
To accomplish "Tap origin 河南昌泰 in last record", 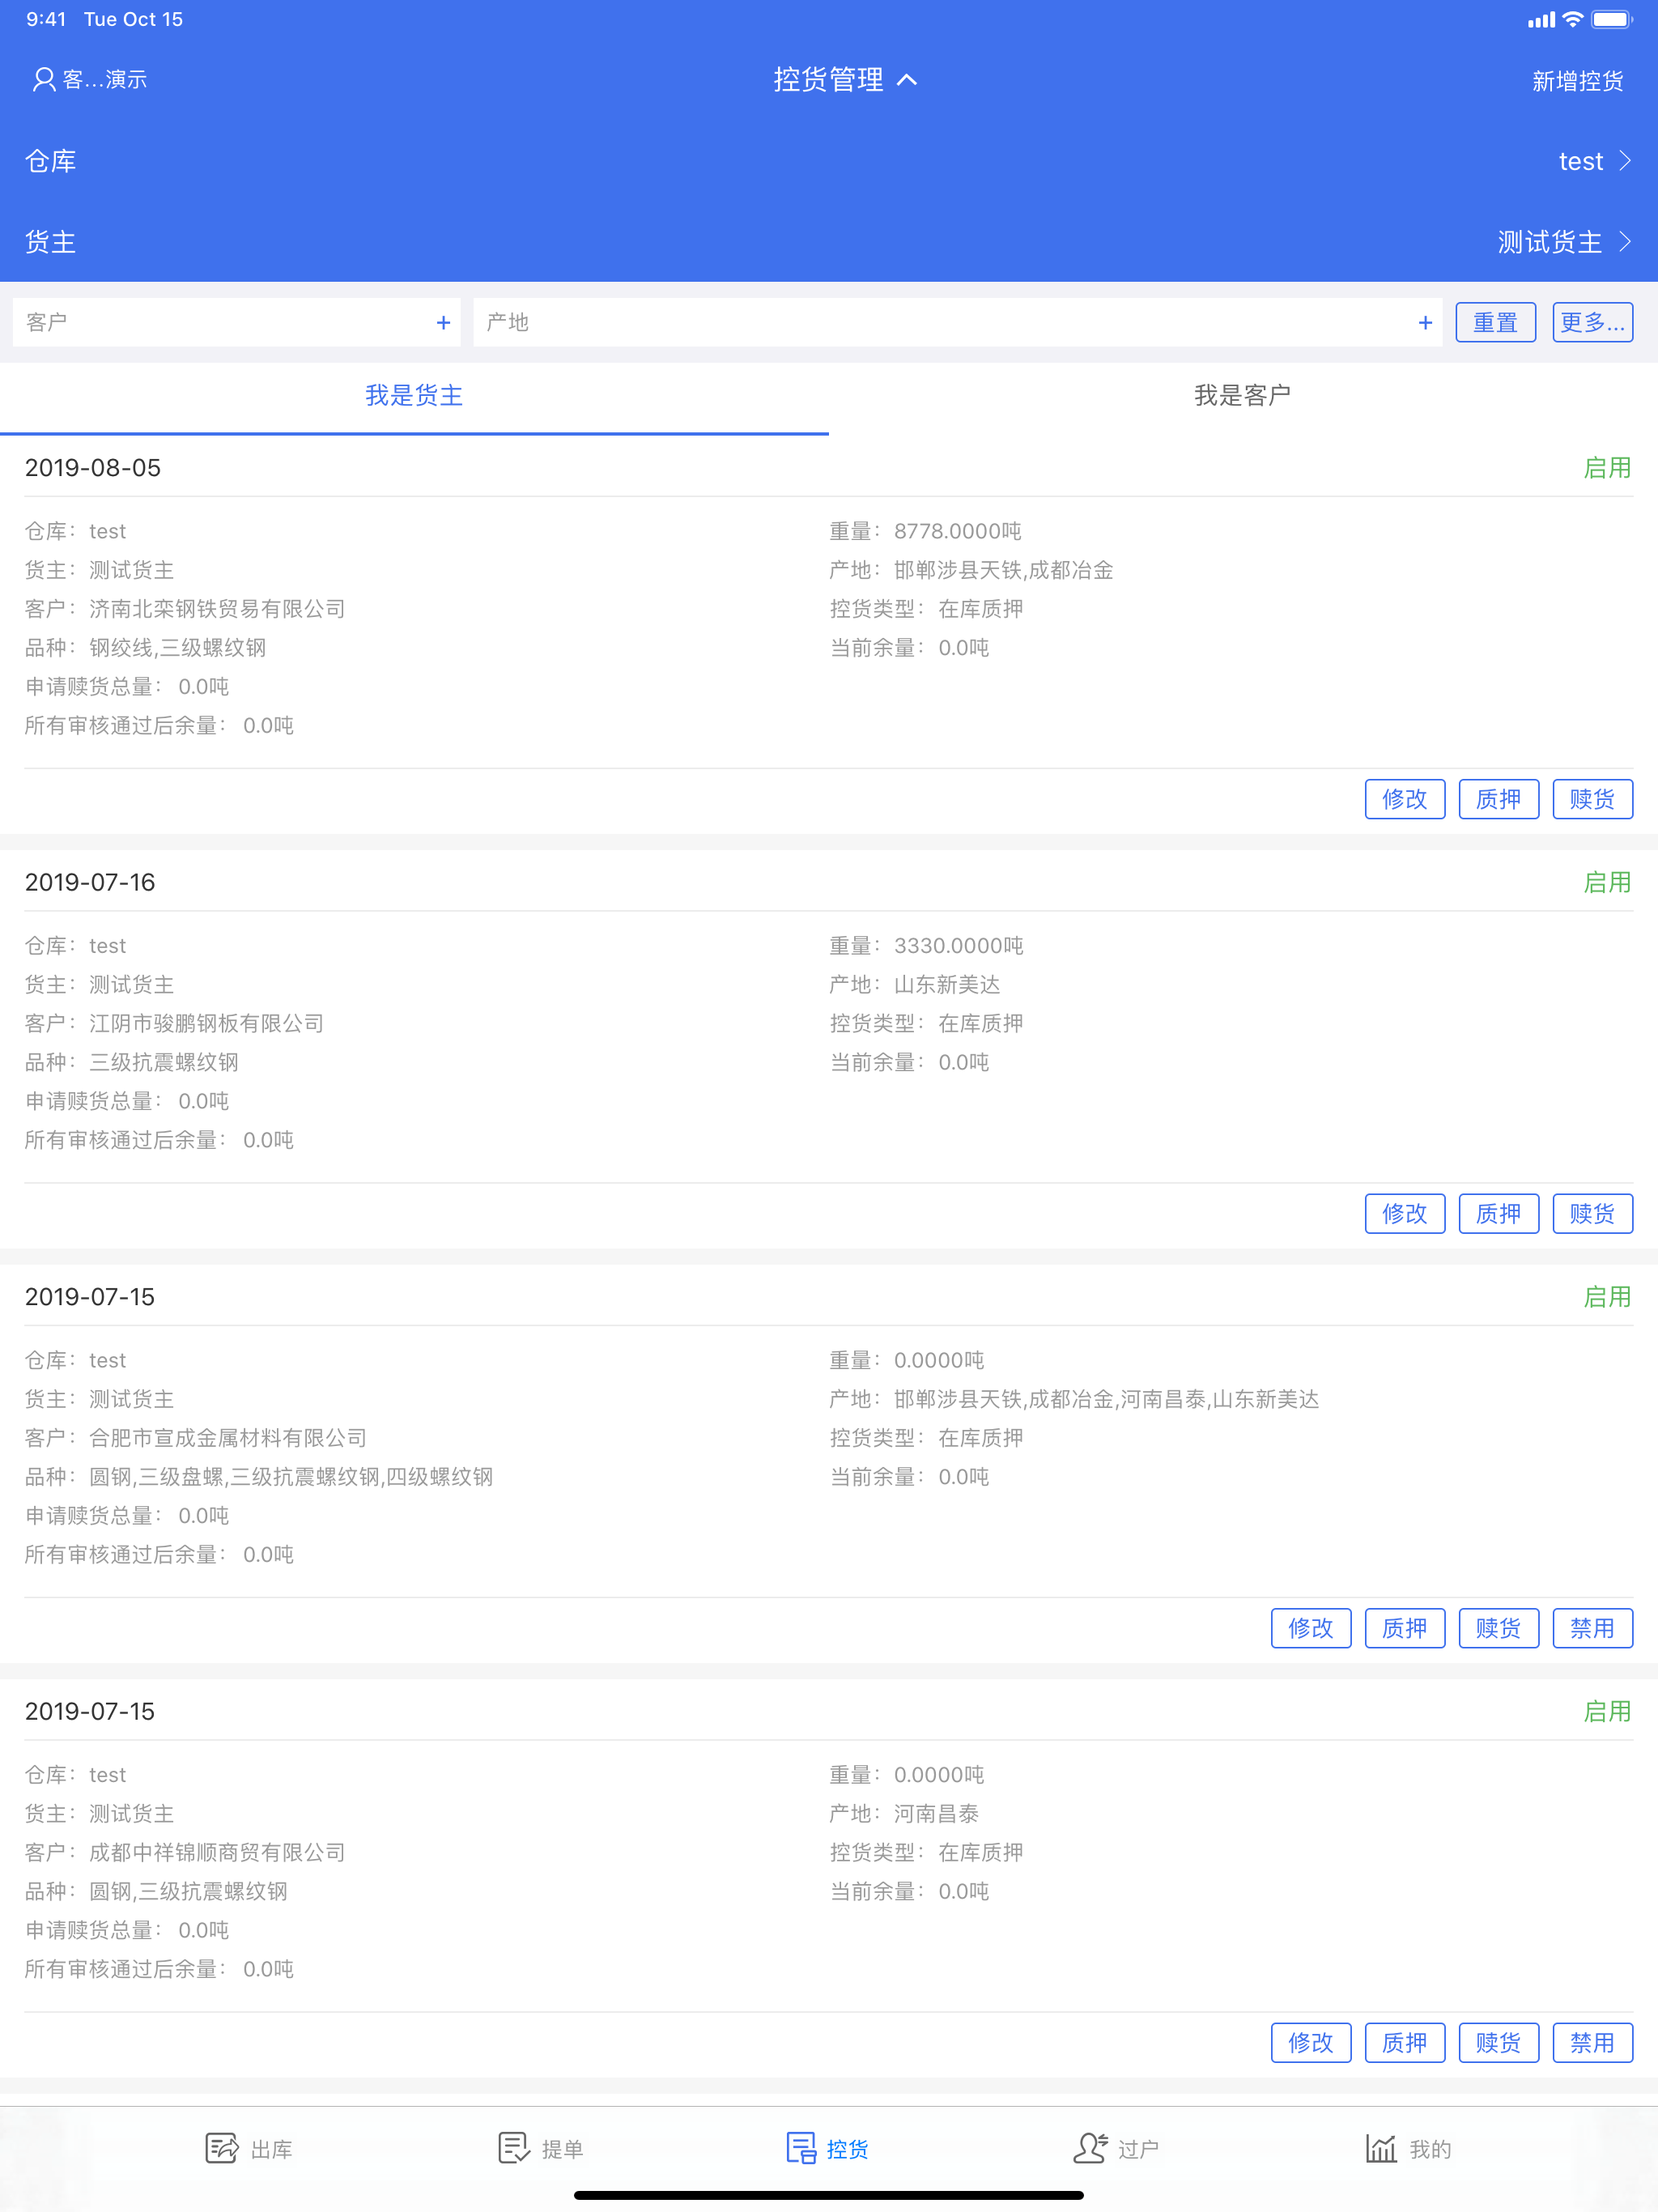I will coord(936,1814).
